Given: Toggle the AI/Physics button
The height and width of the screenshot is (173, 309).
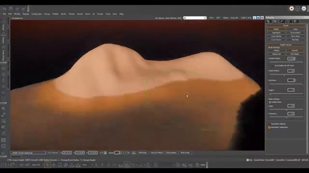Looking at the screenshot, I should [142, 153].
